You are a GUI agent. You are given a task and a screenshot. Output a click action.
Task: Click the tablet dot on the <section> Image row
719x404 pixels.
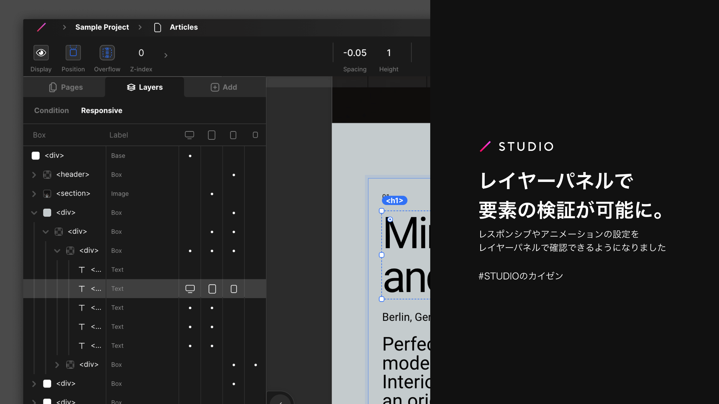tap(212, 194)
